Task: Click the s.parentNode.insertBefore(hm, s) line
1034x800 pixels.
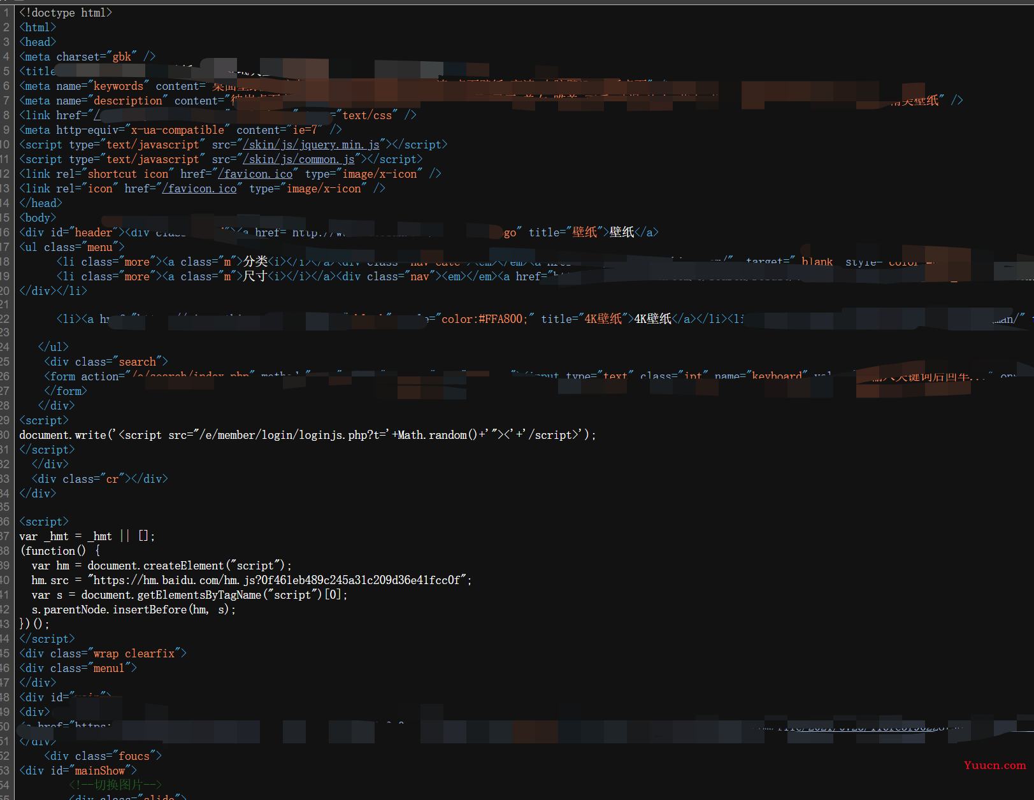Action: [134, 610]
